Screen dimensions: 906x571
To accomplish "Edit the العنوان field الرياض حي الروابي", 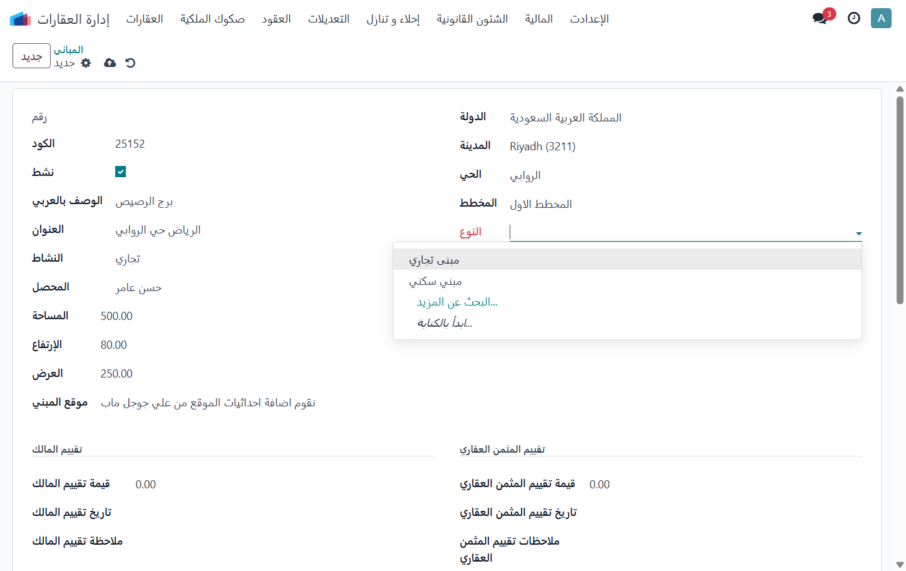I will point(158,230).
